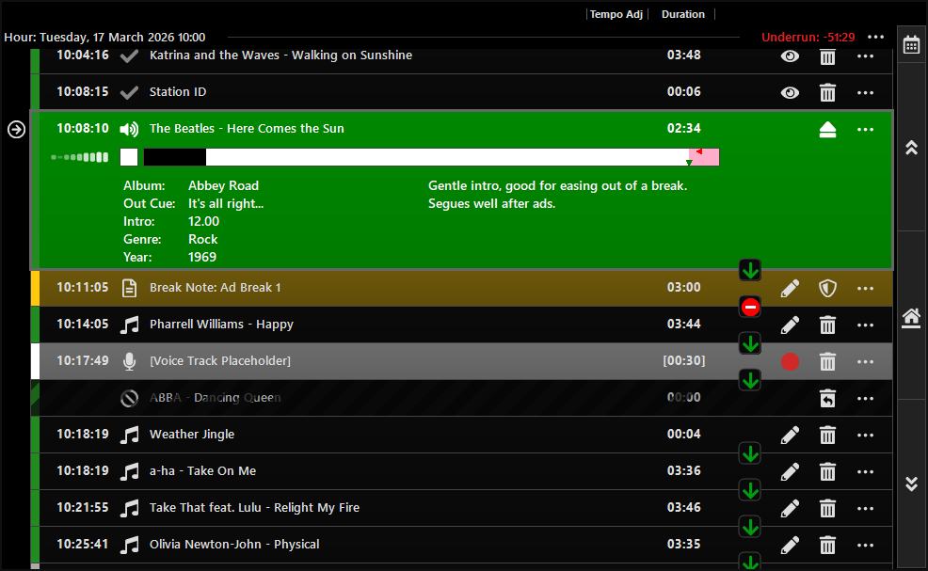Toggle eye icon on Walking on Sunshine
This screenshot has height=571, width=928.
[x=790, y=56]
